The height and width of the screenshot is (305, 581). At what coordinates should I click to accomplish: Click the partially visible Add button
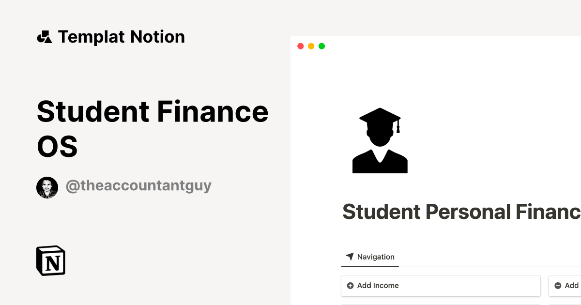click(x=569, y=286)
